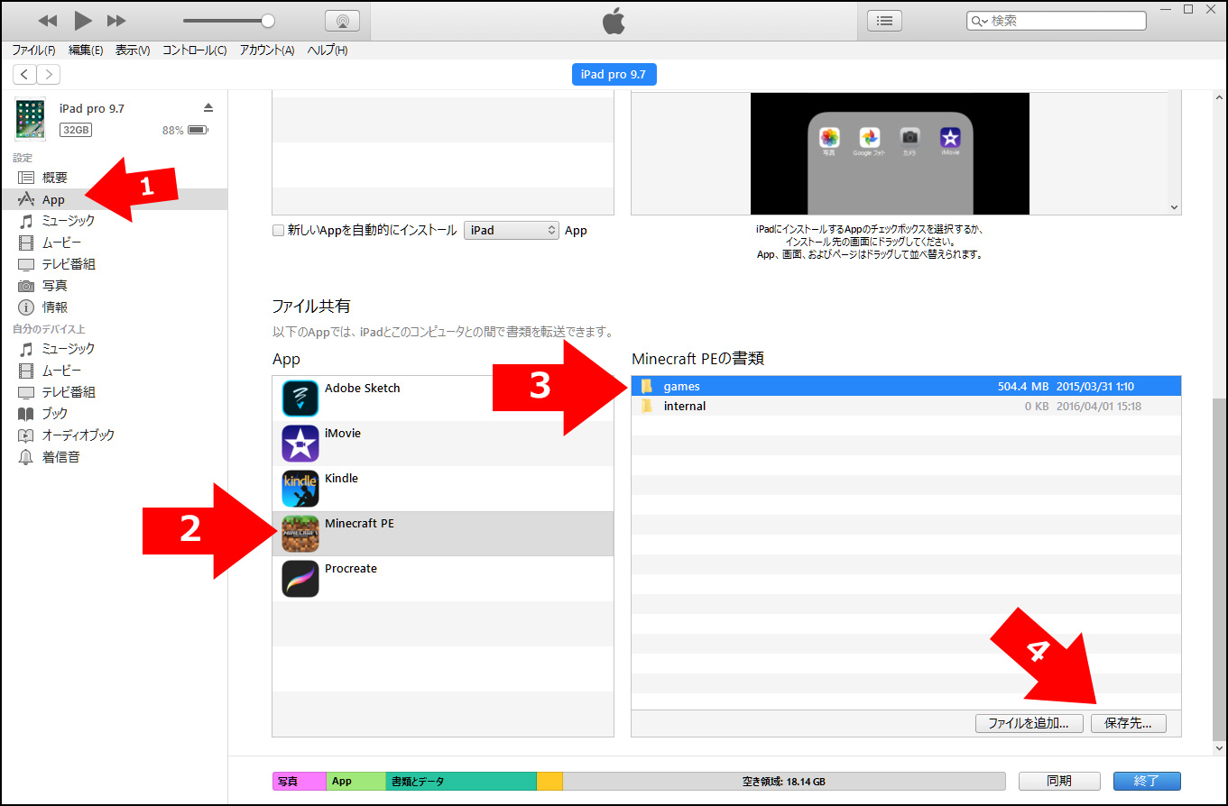Click the Previous track rewind button
This screenshot has height=806, width=1228.
(x=48, y=20)
